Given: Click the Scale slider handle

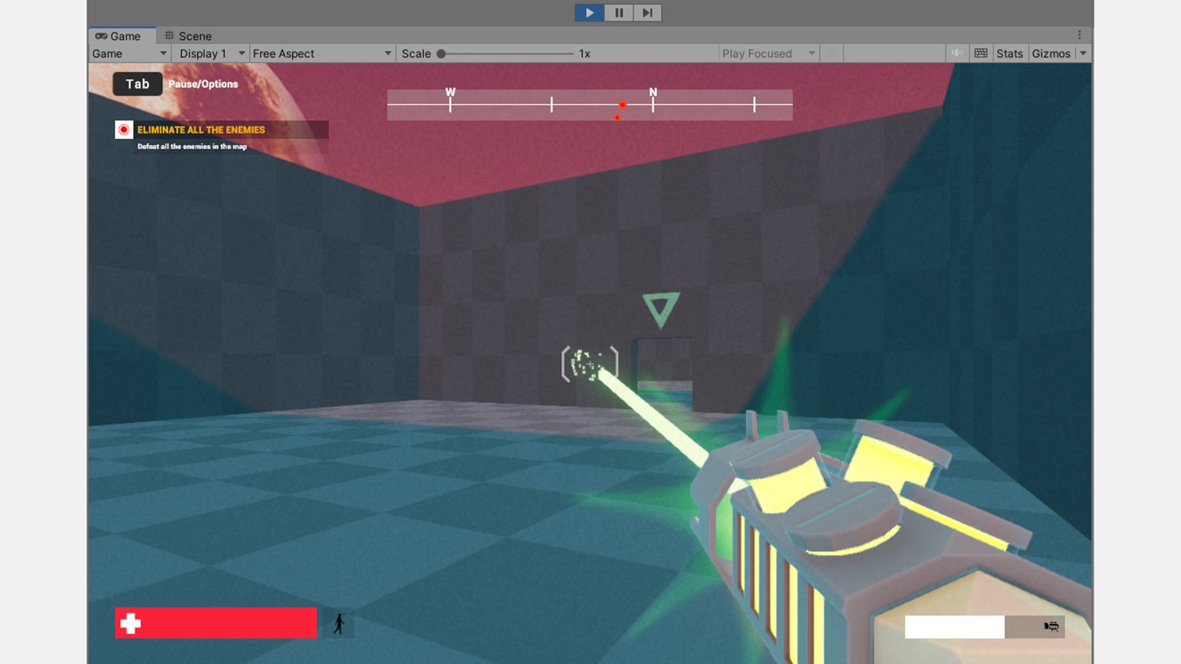Looking at the screenshot, I should [x=441, y=54].
